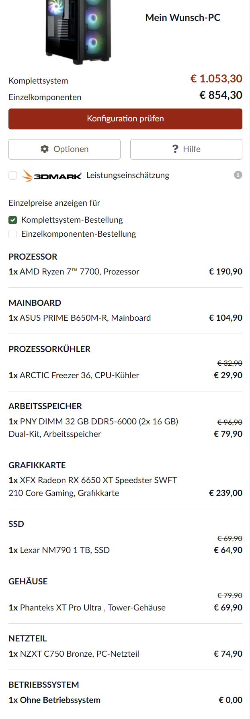The width and height of the screenshot is (250, 719).
Task: Open the ASUS PRIME B650M-R mainboard entry
Action: [x=85, y=318]
